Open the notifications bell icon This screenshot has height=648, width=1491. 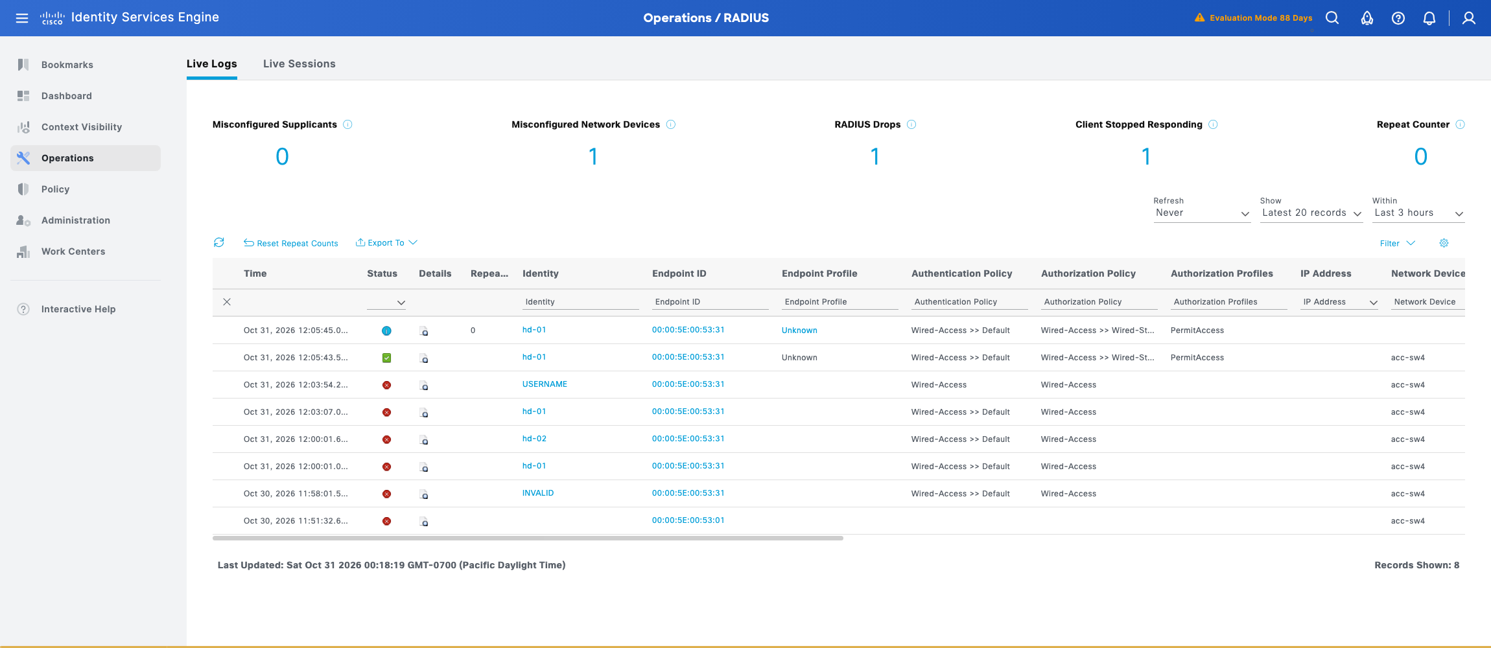pos(1429,18)
